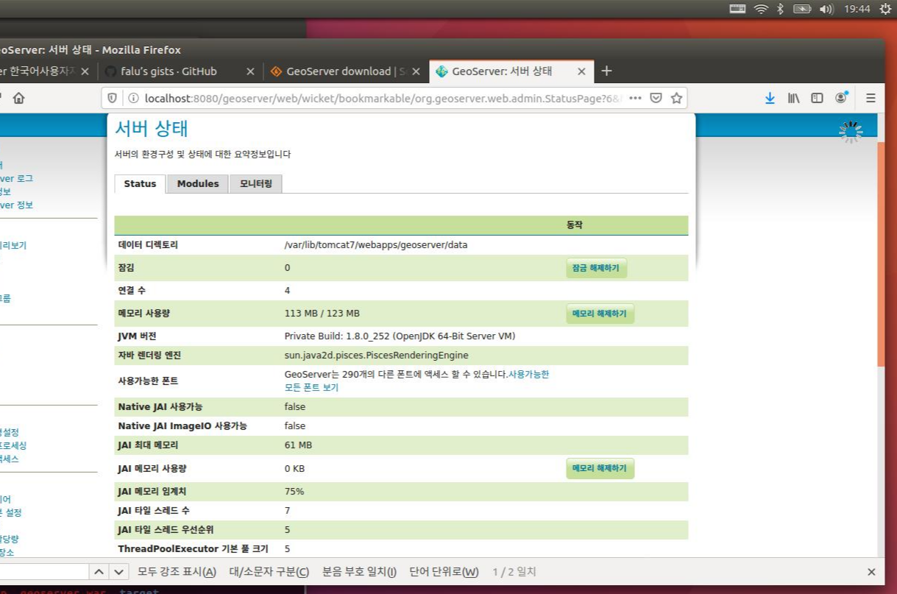Open the Firefox downloads arrow icon

pos(770,98)
